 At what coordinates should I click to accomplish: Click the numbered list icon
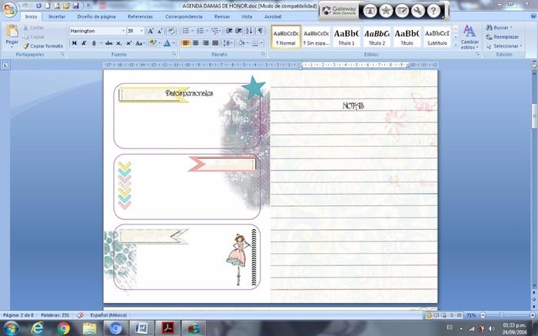(x=200, y=31)
